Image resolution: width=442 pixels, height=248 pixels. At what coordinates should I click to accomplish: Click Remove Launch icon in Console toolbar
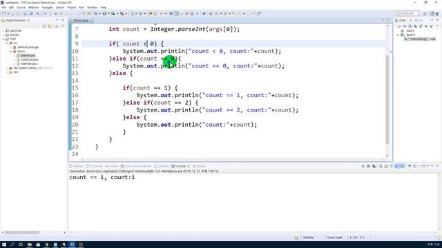[368, 166]
